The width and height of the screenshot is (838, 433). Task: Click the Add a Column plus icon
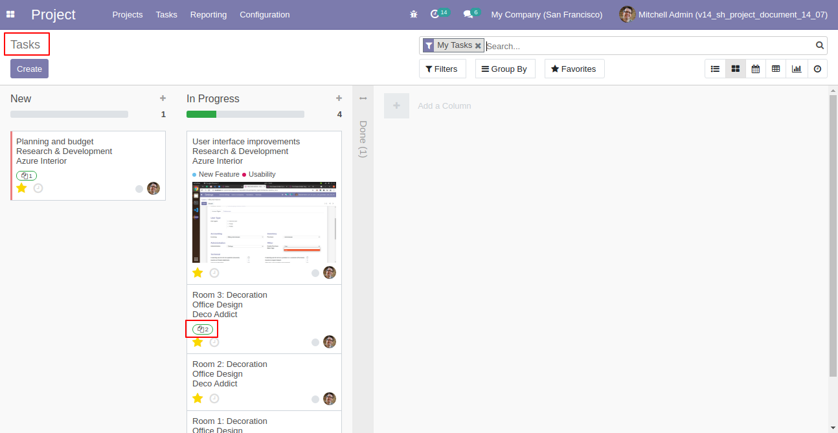tap(396, 105)
